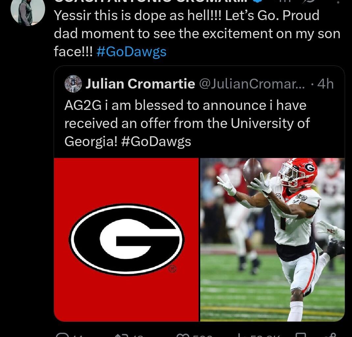The image size is (352, 337).
Task: Open the Georgia G logo image
Action: [126, 239]
